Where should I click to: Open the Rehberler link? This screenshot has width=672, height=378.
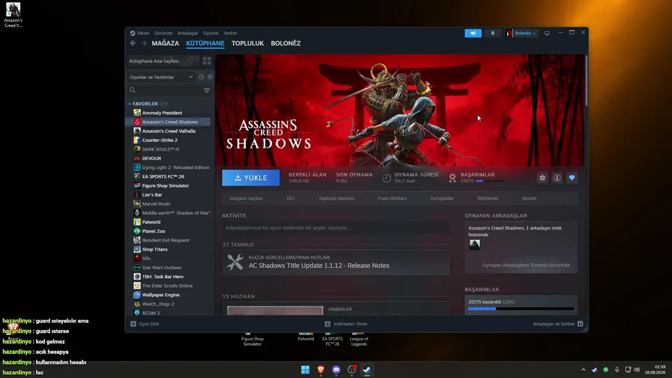tap(488, 198)
